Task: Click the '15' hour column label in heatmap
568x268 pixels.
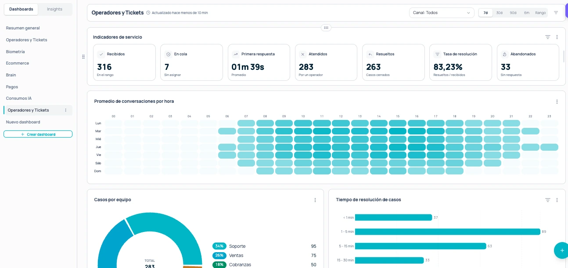Action: (x=398, y=116)
